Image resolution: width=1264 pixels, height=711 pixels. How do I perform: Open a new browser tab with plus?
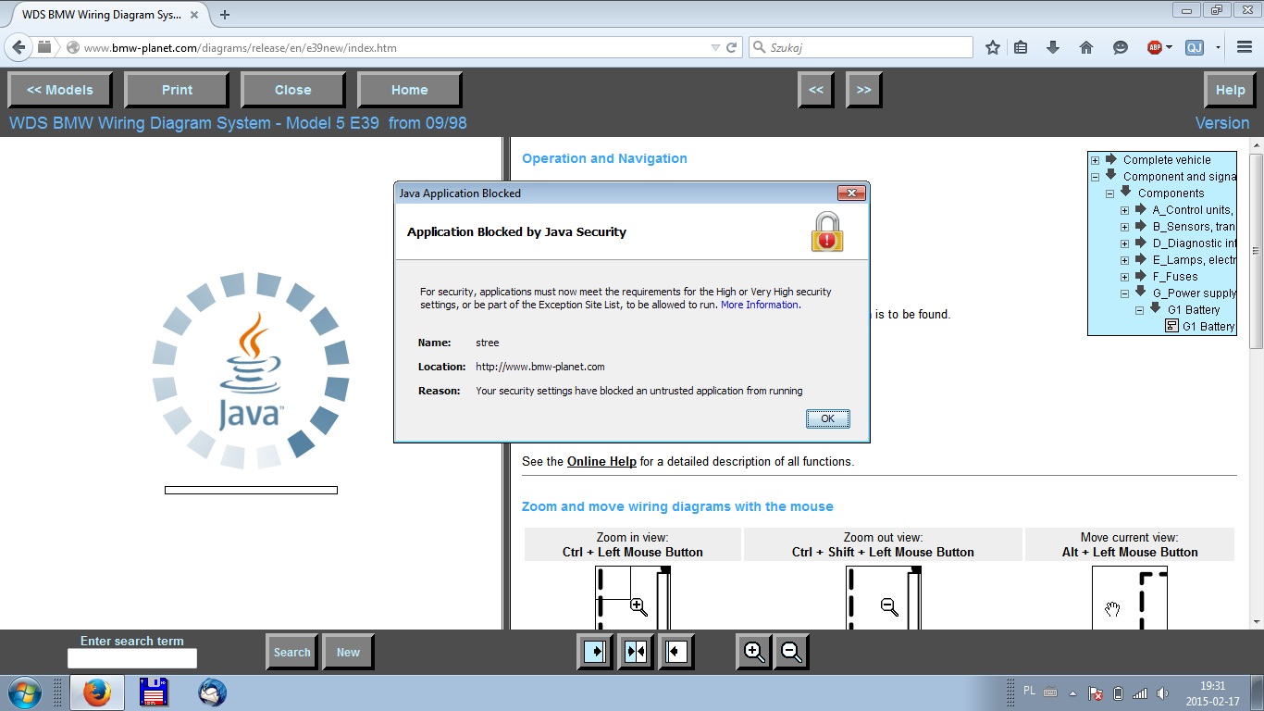(x=225, y=14)
